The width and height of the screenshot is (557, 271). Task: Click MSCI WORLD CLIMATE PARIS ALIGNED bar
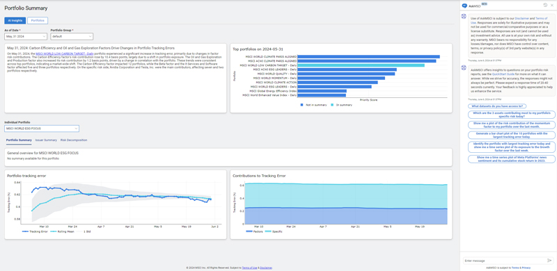368,56
